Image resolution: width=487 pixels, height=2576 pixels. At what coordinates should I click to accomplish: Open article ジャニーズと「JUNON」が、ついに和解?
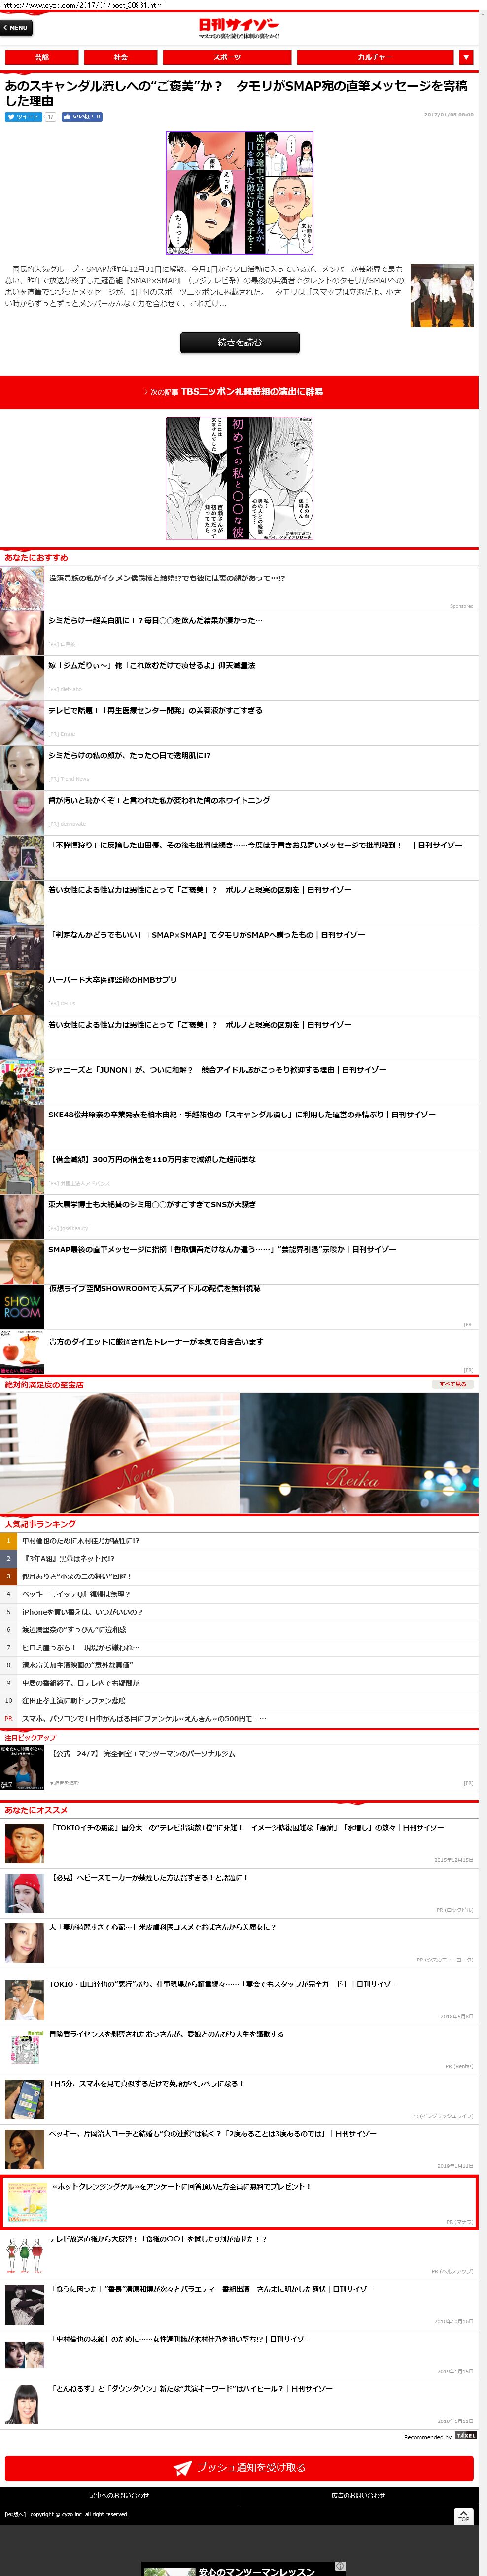pyautogui.click(x=217, y=1070)
